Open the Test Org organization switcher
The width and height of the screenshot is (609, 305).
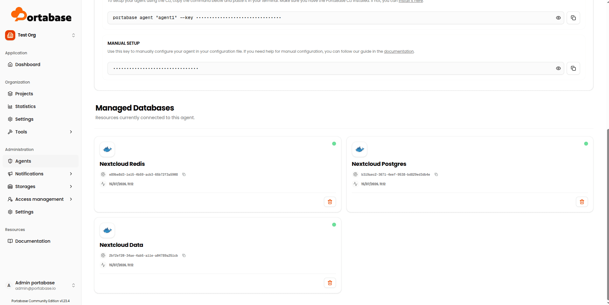[x=40, y=35]
